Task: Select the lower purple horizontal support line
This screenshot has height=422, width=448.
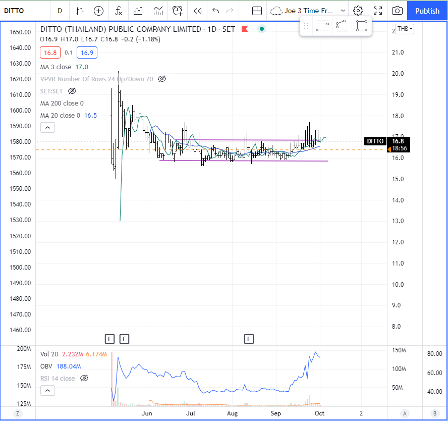Action: [244, 161]
